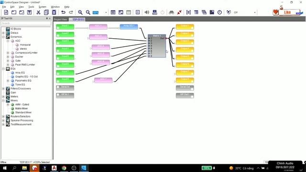Image resolution: width=306 pixels, height=172 pixels.
Task: Open the Edit menu
Action: tap(12, 7)
